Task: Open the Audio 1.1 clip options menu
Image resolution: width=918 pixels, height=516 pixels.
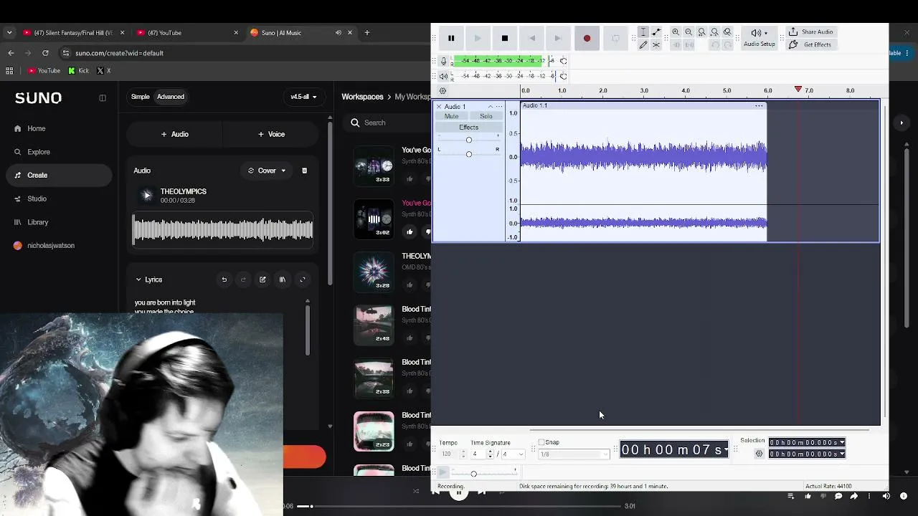Action: [759, 106]
